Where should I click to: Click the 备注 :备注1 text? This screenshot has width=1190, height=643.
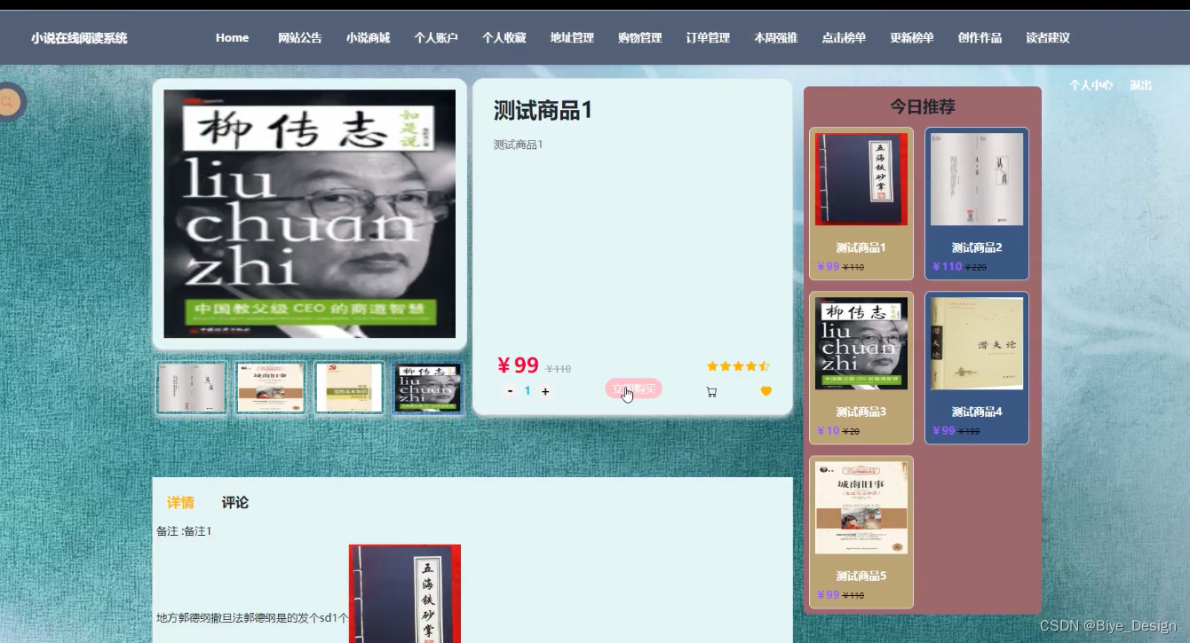click(185, 531)
